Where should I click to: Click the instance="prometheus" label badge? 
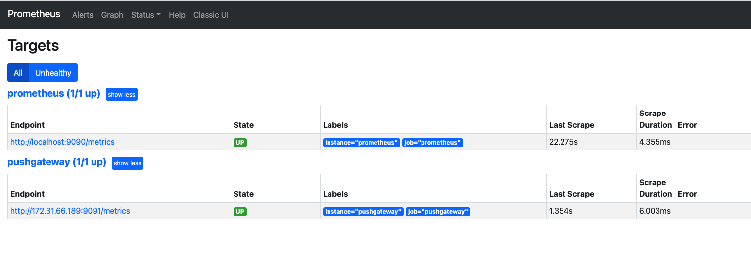[361, 143]
